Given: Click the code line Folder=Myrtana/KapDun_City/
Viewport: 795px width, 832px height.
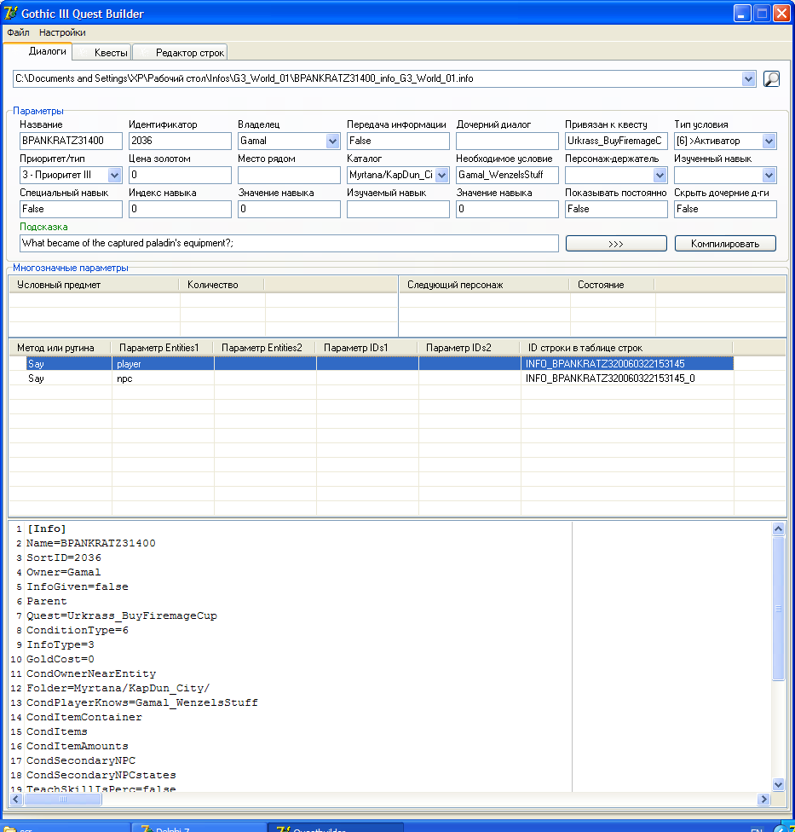Looking at the screenshot, I should pos(118,688).
